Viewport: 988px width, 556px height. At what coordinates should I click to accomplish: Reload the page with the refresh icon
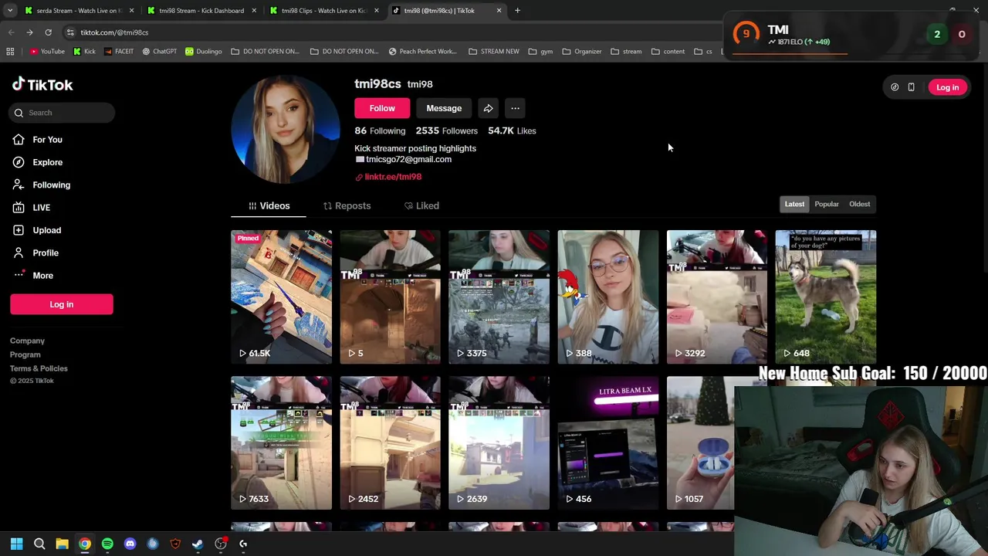click(48, 32)
